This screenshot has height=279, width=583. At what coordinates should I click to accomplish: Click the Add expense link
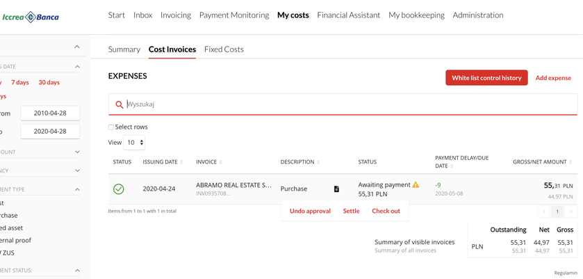tap(553, 78)
